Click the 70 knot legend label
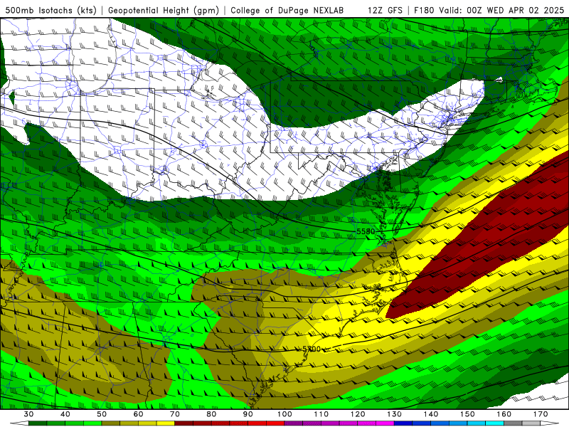This screenshot has height=427, width=569. coord(175,414)
